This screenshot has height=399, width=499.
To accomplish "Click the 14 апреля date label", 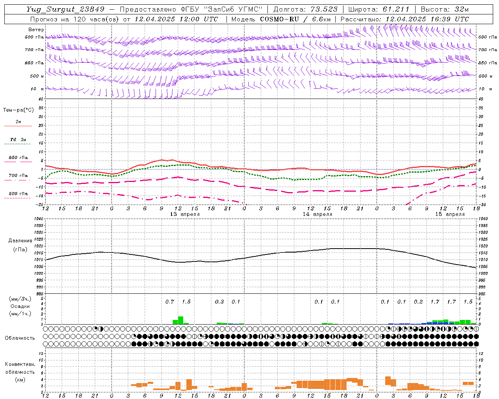I will click(317, 214).
